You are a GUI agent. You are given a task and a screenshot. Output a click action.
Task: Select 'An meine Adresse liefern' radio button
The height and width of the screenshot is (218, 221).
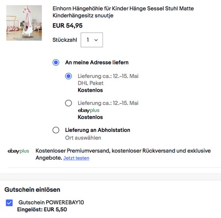(x=56, y=62)
